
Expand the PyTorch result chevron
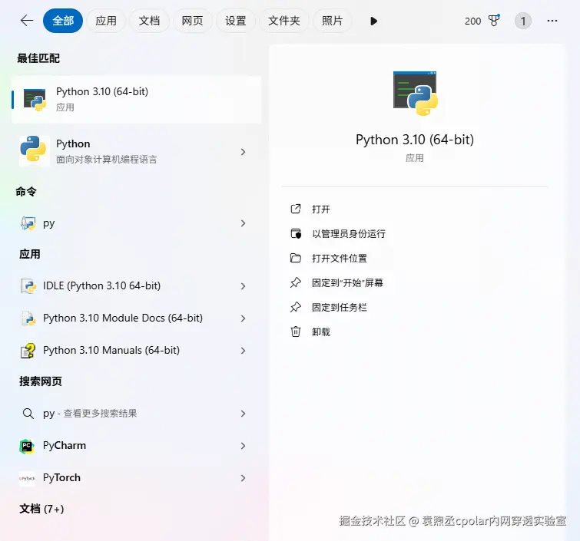[243, 478]
